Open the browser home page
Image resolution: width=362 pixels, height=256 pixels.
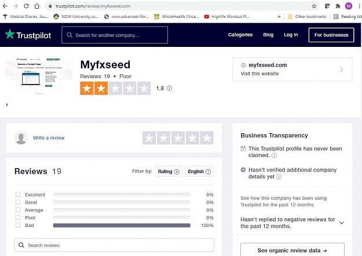click(x=37, y=6)
